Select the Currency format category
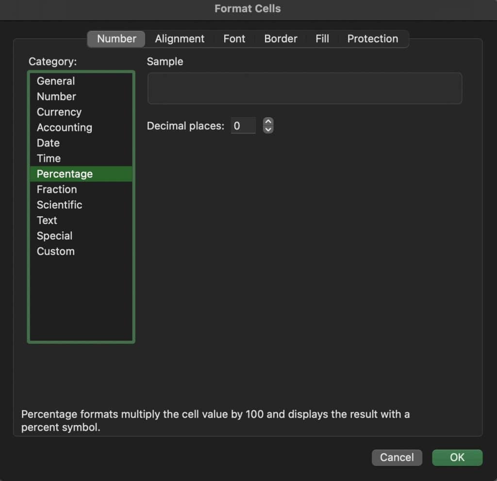Viewport: 497px width, 481px height. pyautogui.click(x=59, y=112)
